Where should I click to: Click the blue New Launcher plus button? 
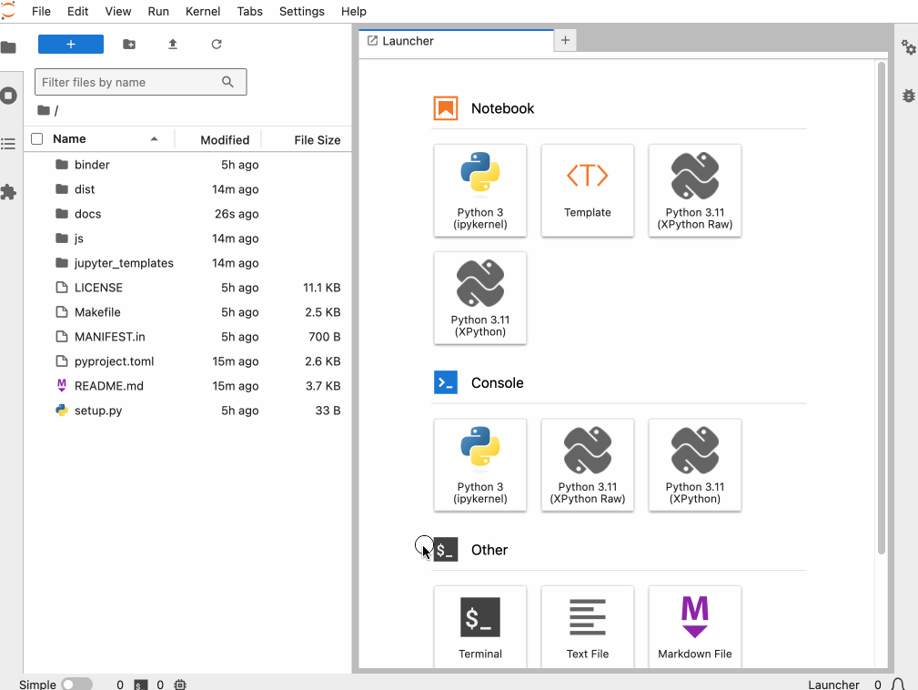click(70, 43)
